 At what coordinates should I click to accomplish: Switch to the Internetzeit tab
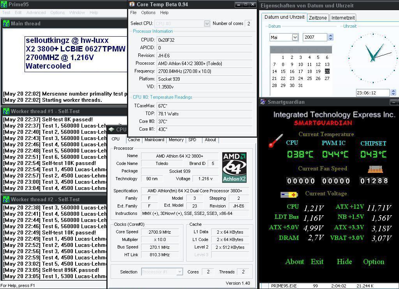(343, 18)
